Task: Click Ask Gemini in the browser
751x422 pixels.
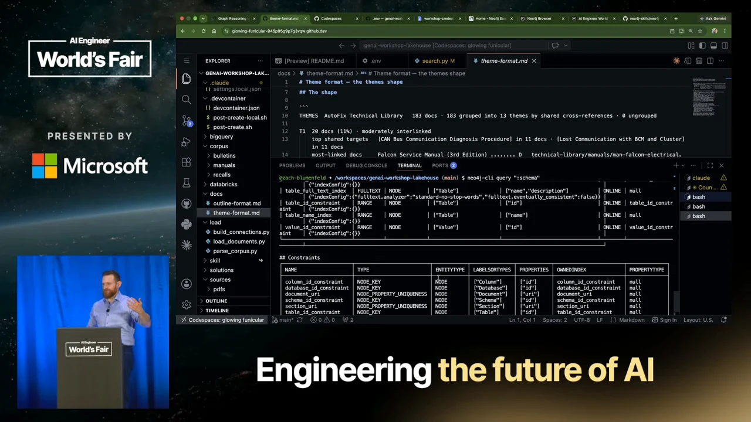Action: click(x=713, y=19)
